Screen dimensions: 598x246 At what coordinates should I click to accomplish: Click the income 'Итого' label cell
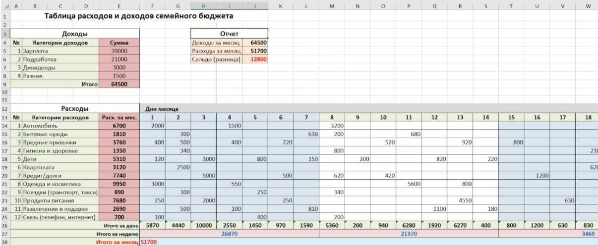point(90,85)
